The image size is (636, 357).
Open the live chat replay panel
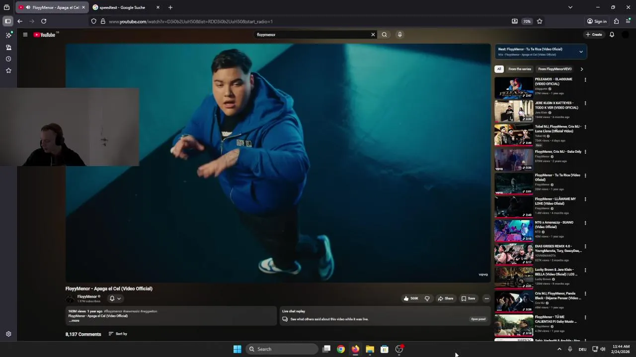478,319
